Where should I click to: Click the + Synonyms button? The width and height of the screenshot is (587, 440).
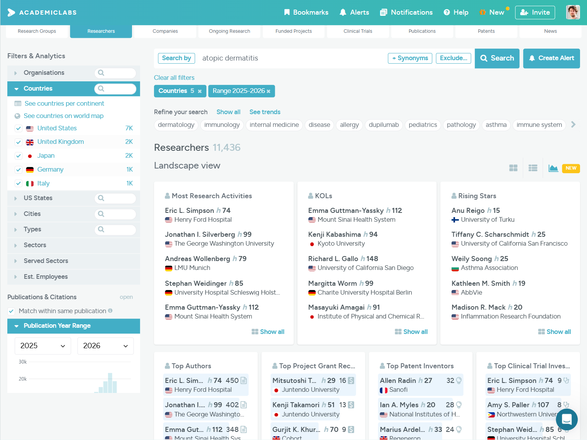[410, 58]
